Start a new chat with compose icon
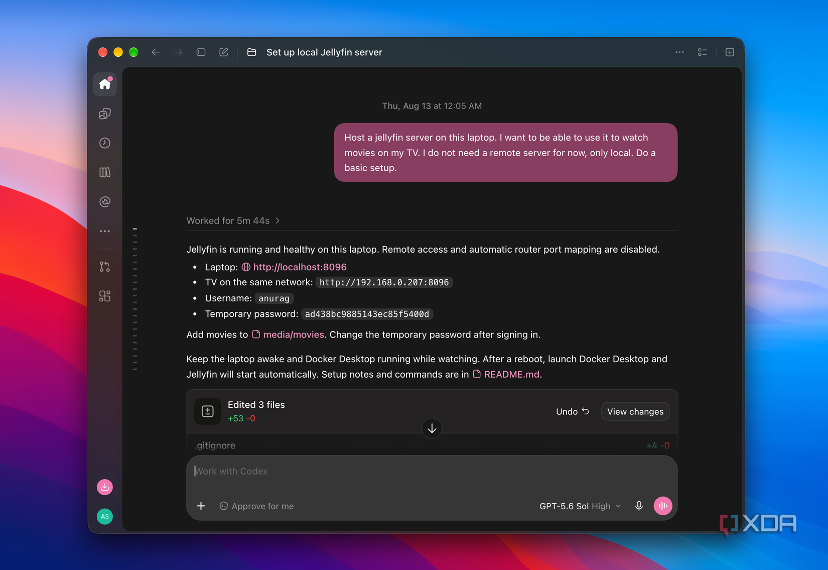 pyautogui.click(x=224, y=52)
